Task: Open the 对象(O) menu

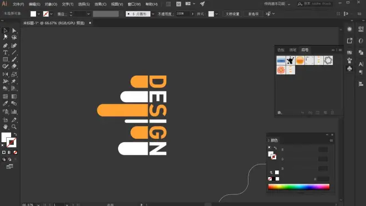Action: pyautogui.click(x=51, y=4)
